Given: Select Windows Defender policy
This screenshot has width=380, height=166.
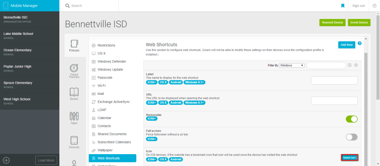Looking at the screenshot, I should coord(112,62).
